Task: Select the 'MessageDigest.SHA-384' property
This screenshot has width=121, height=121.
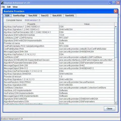Action: [31, 52]
